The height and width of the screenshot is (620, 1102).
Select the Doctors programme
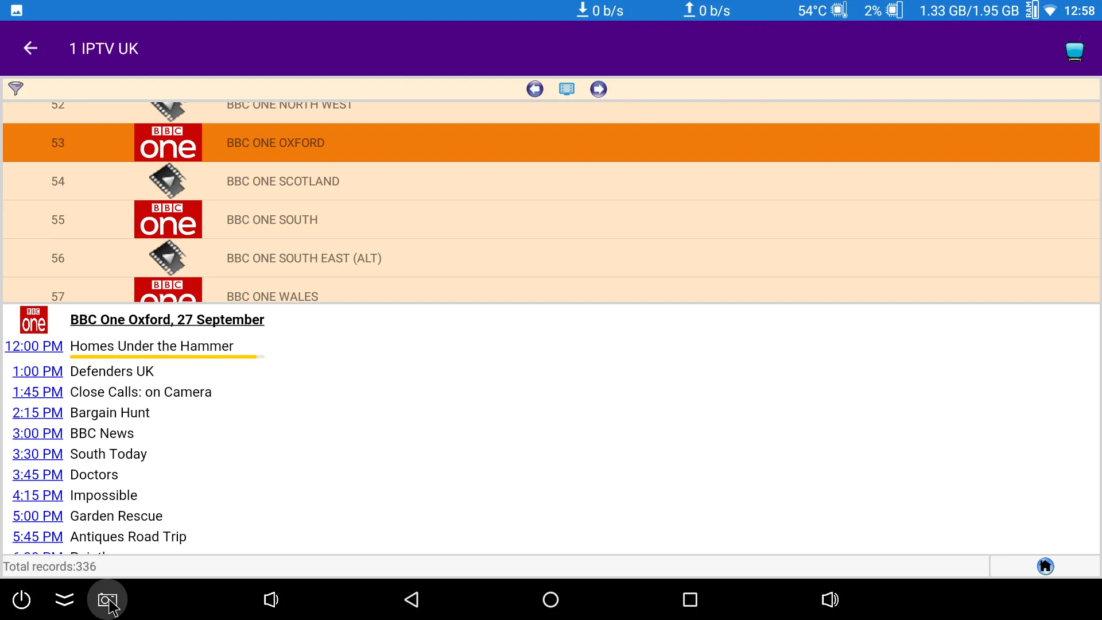94,475
